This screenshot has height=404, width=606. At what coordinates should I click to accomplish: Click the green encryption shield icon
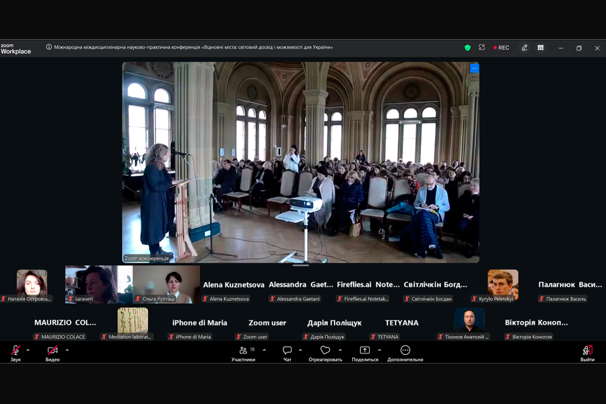pos(468,48)
